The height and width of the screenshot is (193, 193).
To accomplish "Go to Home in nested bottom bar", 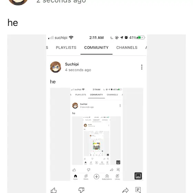I will pyautogui.click(x=75, y=177).
